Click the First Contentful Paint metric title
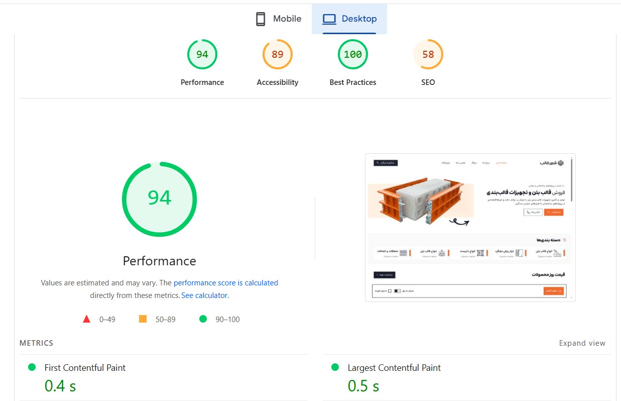The height and width of the screenshot is (401, 621). point(85,368)
